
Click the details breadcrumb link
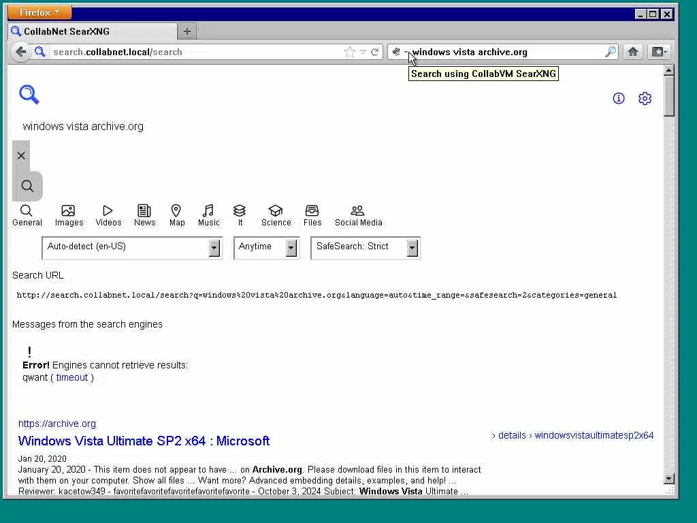click(x=512, y=435)
